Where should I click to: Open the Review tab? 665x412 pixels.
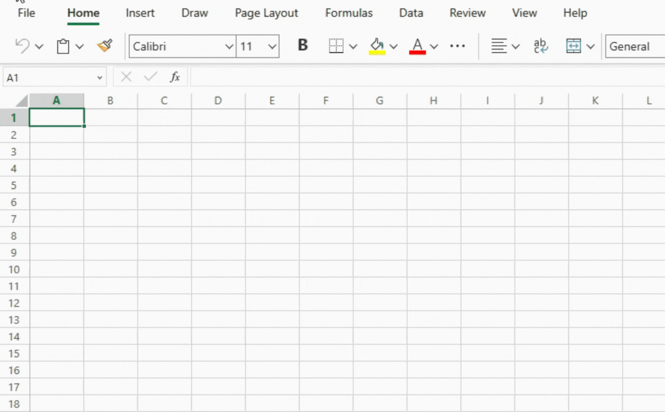click(468, 13)
